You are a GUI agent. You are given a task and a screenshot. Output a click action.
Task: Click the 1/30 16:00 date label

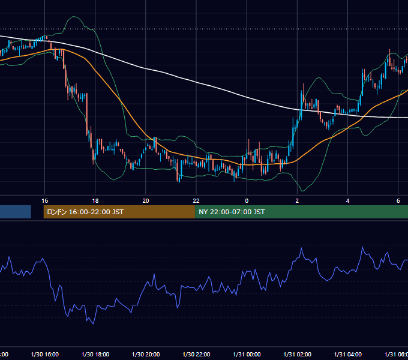pos(45,354)
